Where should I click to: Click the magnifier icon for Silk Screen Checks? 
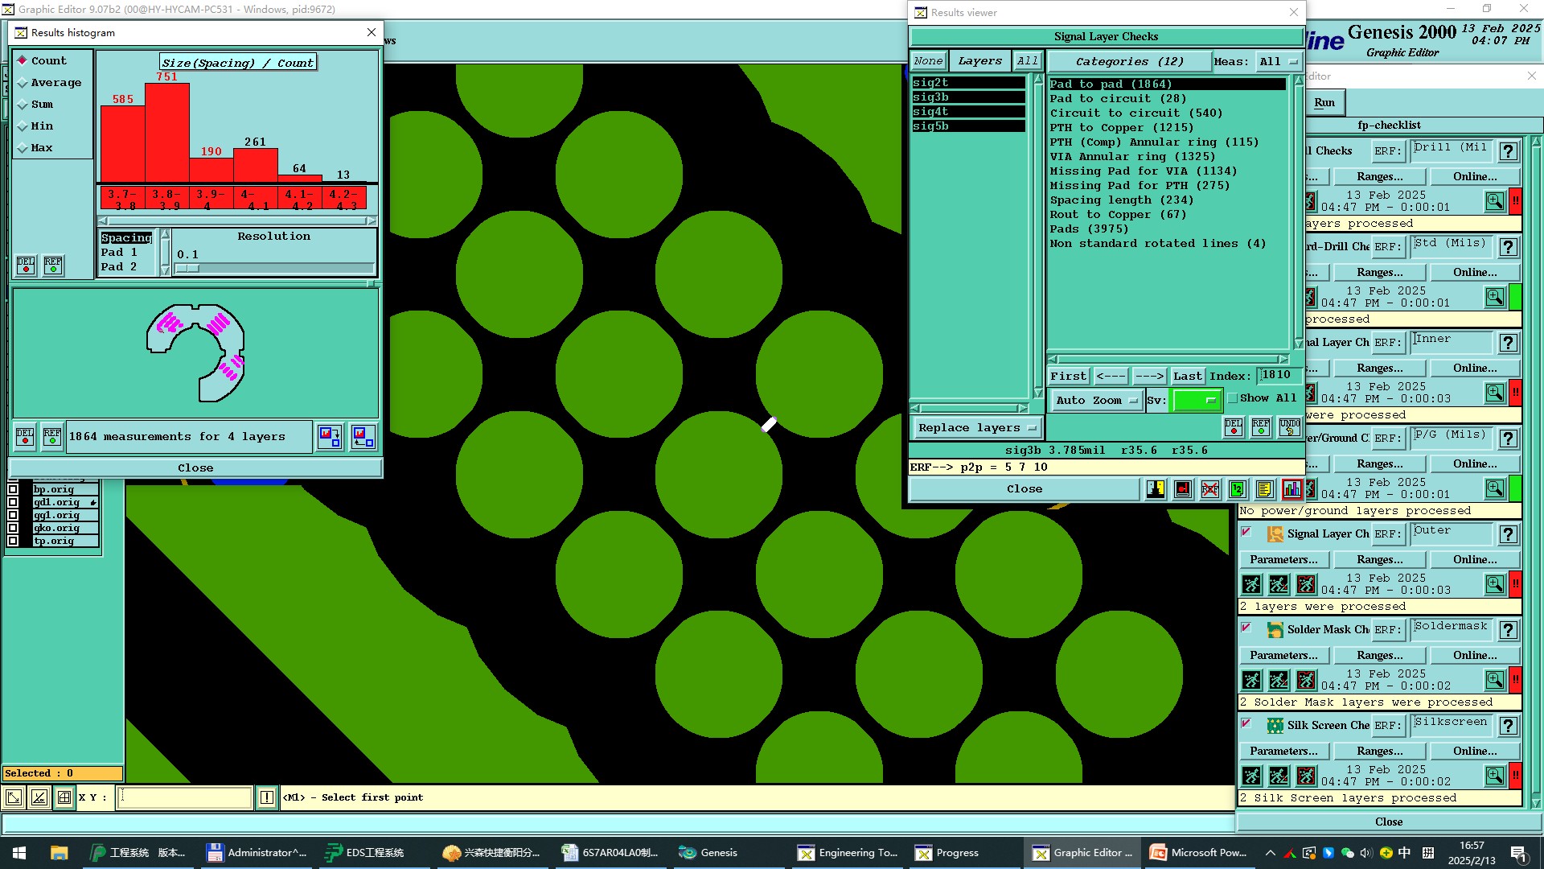pyautogui.click(x=1494, y=775)
